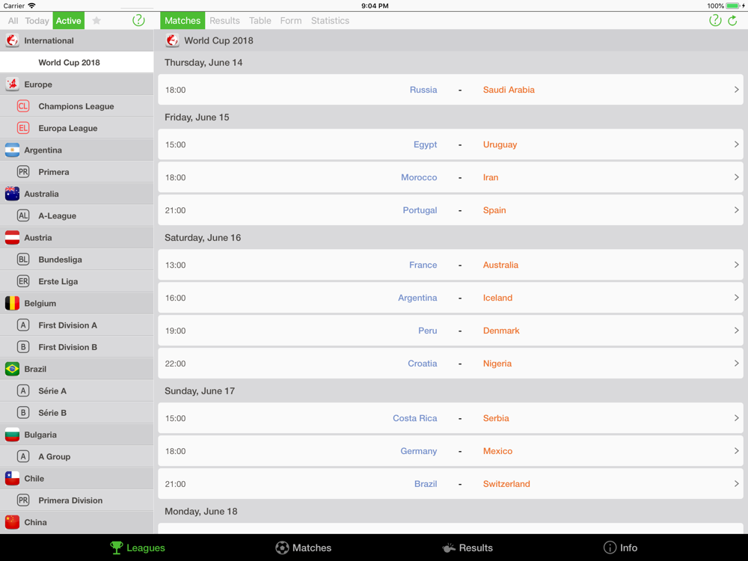Tap the Austria flag icon
The height and width of the screenshot is (561, 748).
coord(13,238)
